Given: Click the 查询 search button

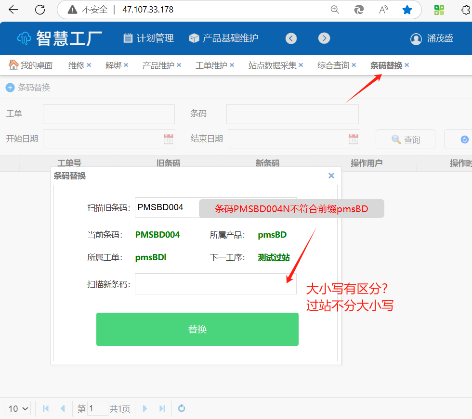Looking at the screenshot, I should [x=406, y=140].
